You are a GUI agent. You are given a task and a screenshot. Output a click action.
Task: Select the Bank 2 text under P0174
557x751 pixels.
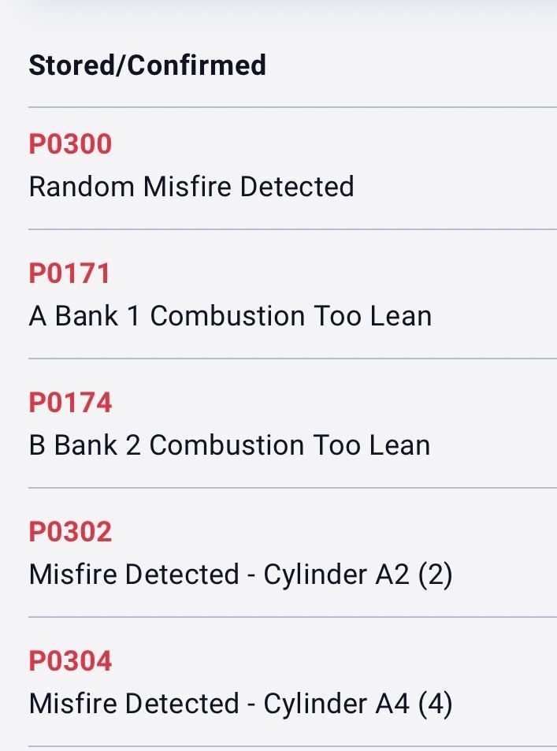pos(97,445)
